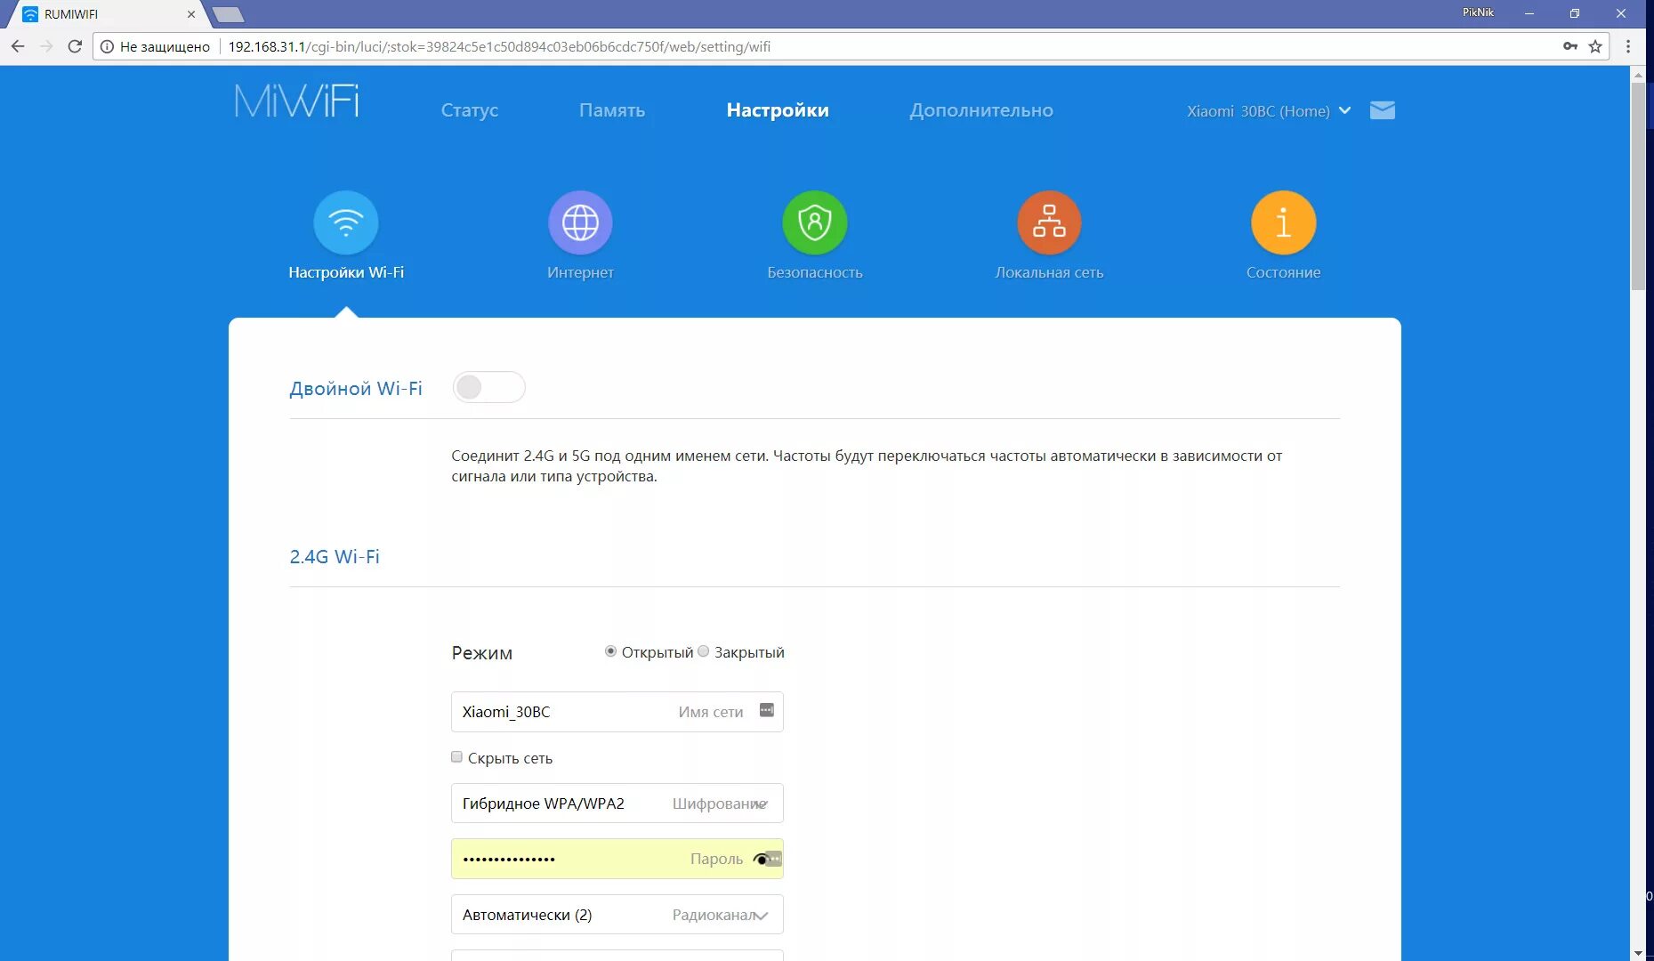Click the scrollbar up arrow
This screenshot has height=961, width=1654.
1638,75
